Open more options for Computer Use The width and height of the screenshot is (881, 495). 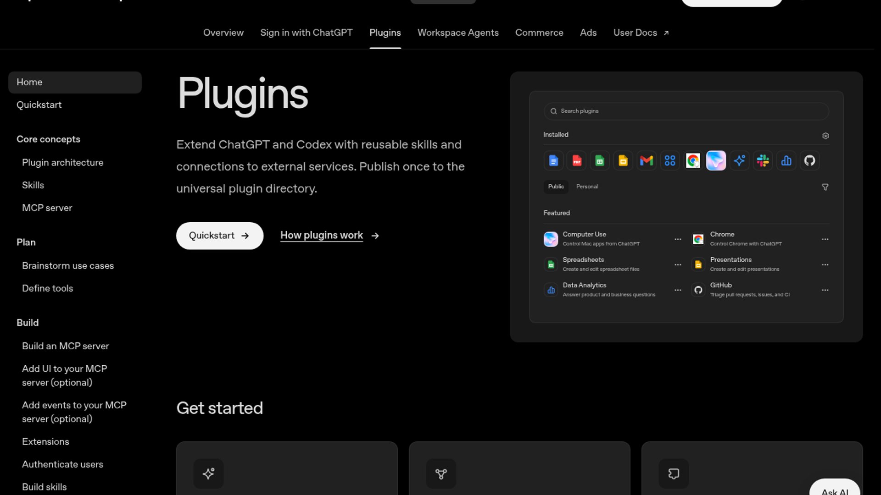678,239
